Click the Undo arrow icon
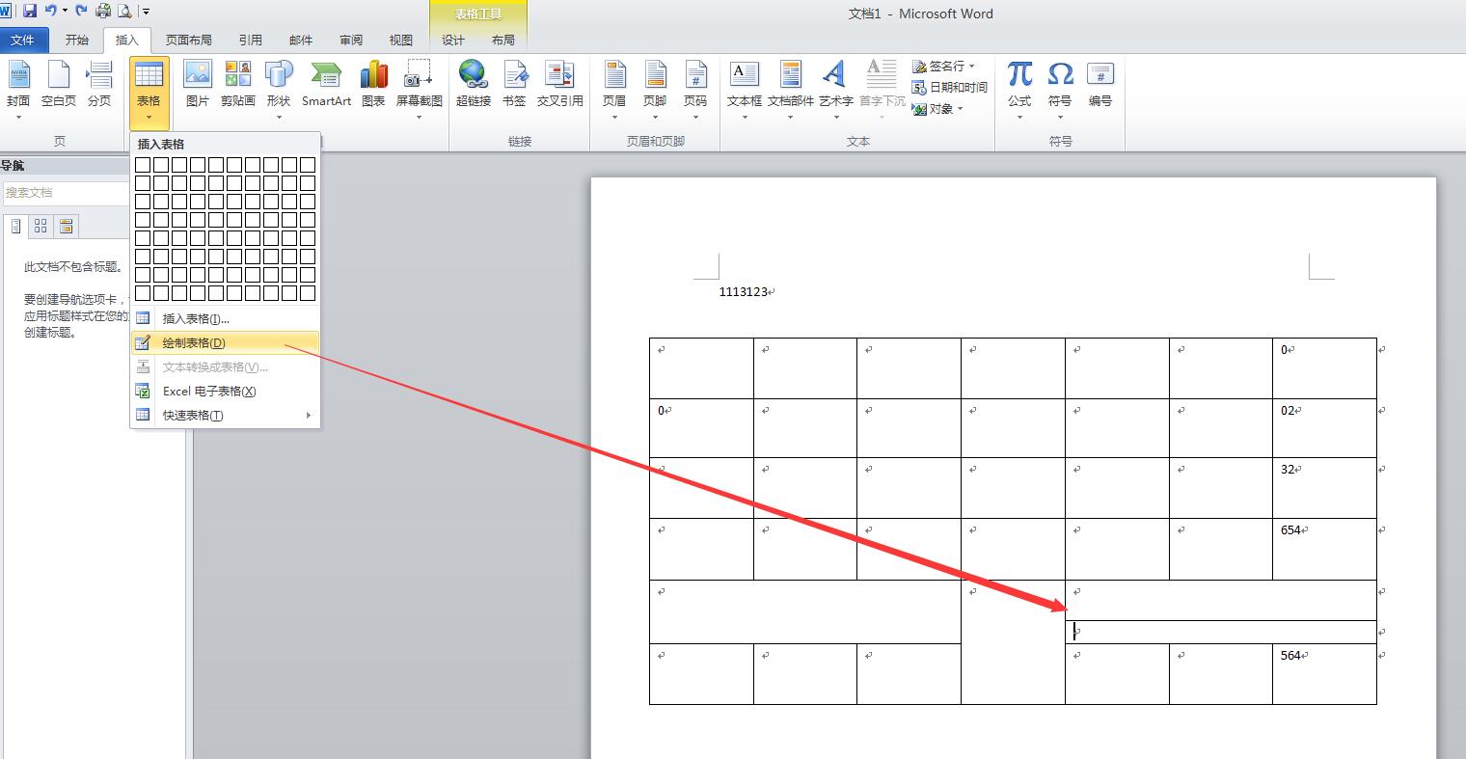The image size is (1466, 759). pos(51,11)
